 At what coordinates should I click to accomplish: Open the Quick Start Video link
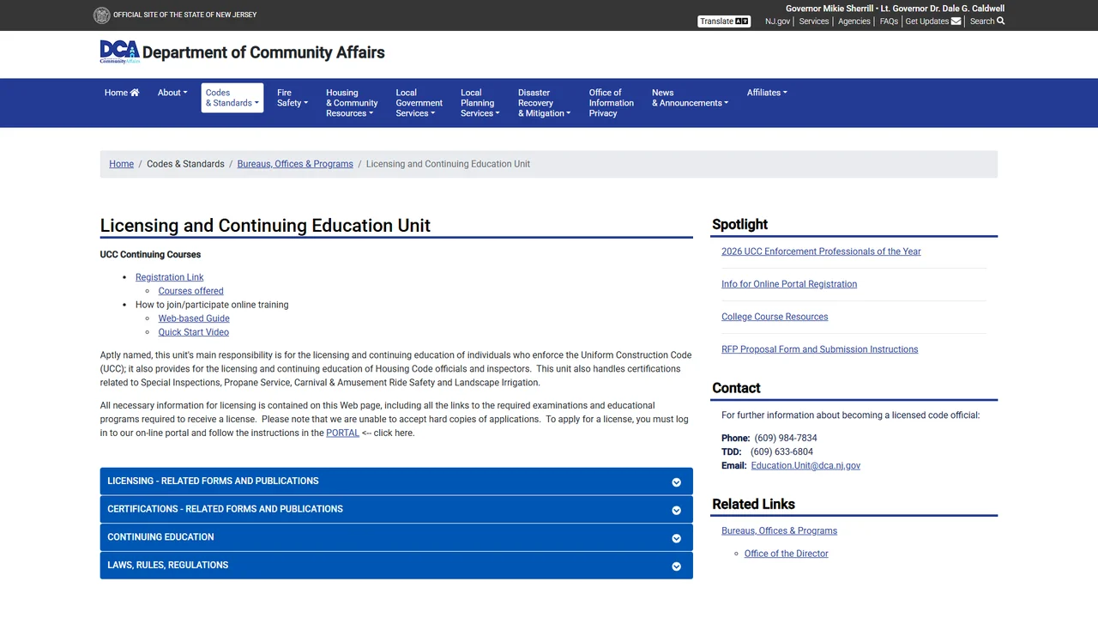click(194, 332)
